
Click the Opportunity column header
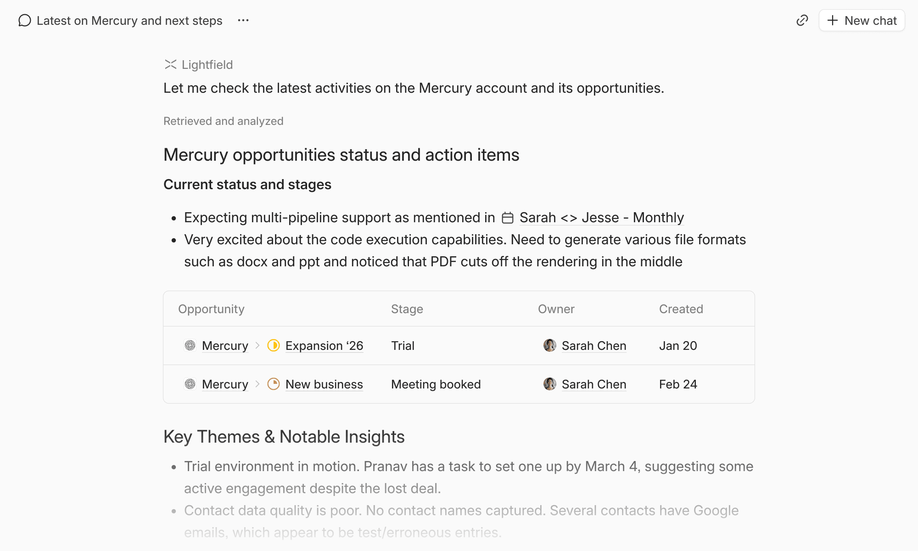point(211,309)
